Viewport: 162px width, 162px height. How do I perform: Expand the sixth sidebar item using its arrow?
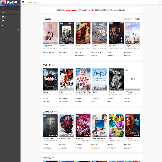tap(19, 29)
